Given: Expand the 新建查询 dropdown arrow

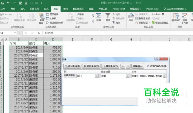Looking at the screenshot, I should 44,23.
